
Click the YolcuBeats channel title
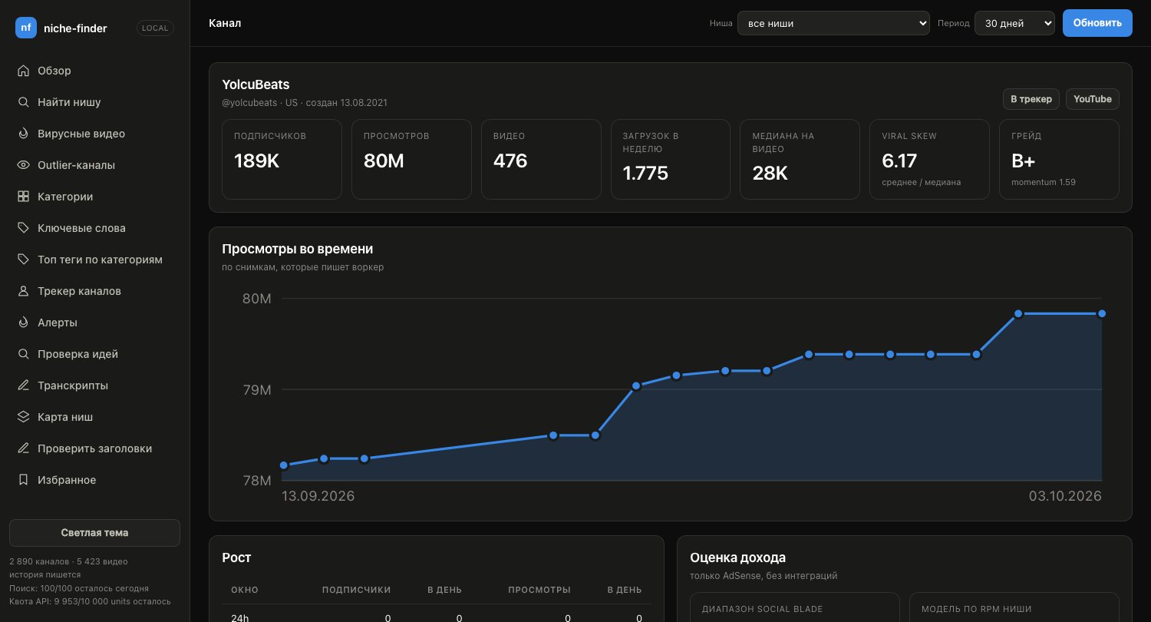[x=256, y=84]
